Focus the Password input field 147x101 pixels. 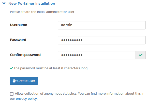click(102, 40)
